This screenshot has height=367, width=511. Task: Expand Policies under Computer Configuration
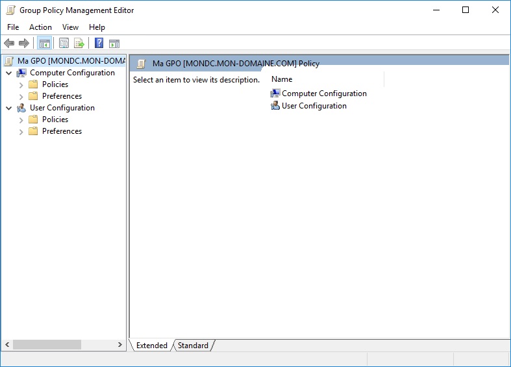click(x=21, y=85)
